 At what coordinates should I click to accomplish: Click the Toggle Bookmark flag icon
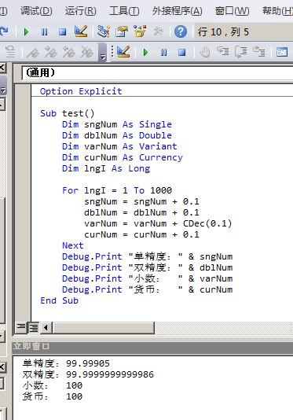(33, 52)
